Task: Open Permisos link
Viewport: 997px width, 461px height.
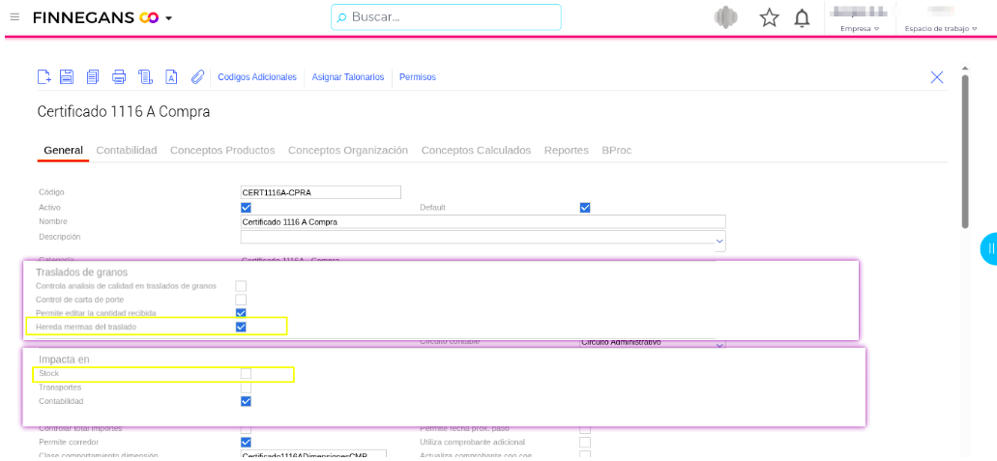Action: [417, 77]
